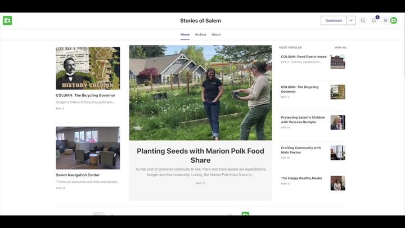Click 'APR 3 • CAPITAL COMMUNITY' meta text

[x=301, y=62]
